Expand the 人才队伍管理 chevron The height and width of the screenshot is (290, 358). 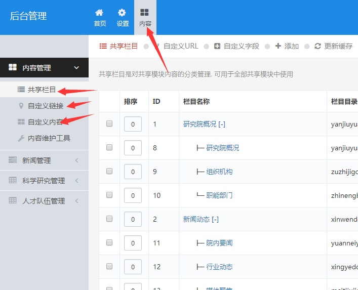(x=77, y=201)
